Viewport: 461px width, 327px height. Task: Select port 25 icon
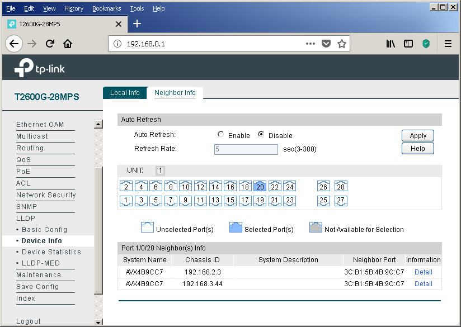[323, 201]
